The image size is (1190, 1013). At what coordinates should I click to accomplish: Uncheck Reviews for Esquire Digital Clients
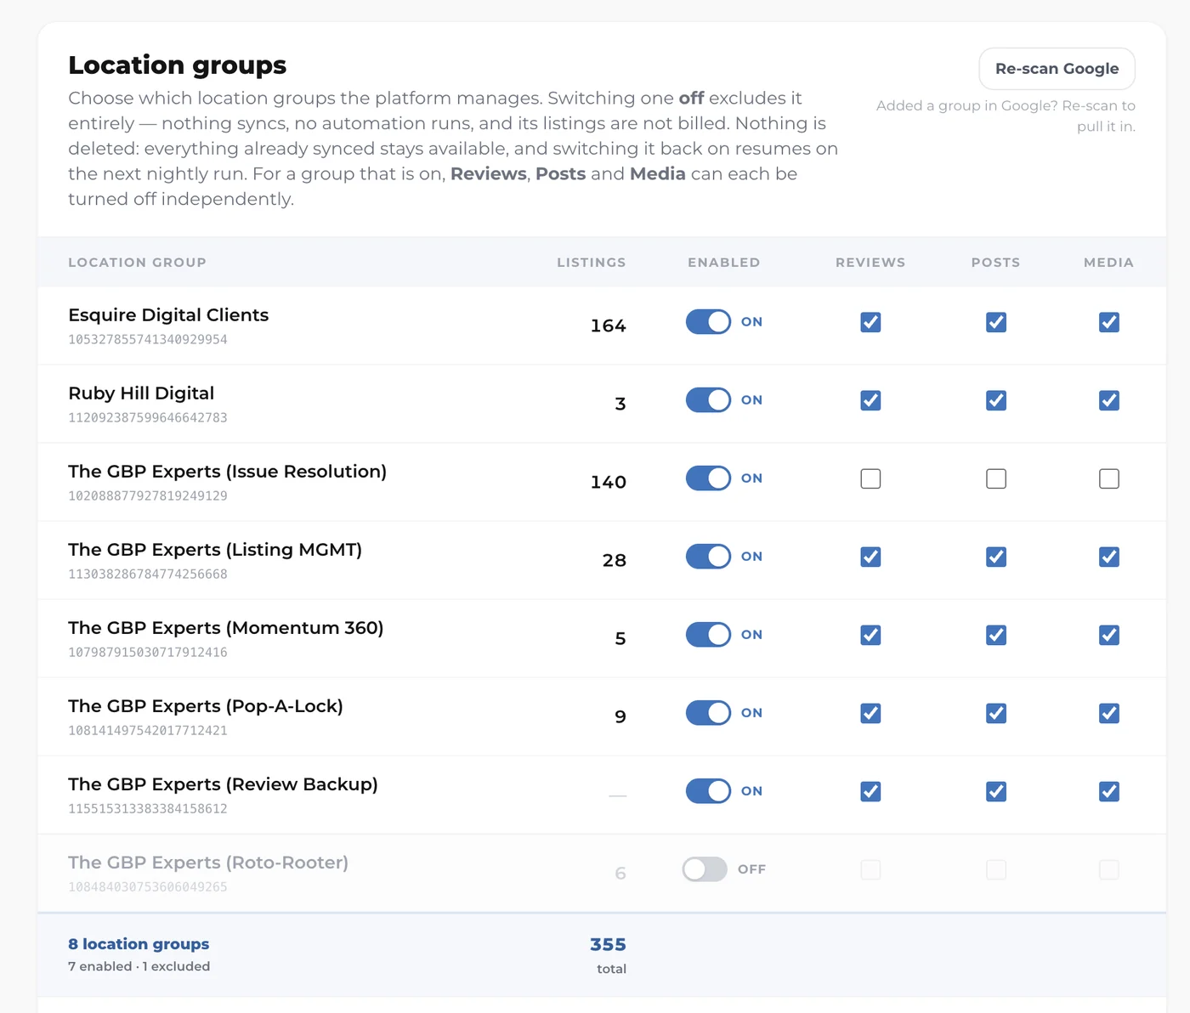coord(870,322)
